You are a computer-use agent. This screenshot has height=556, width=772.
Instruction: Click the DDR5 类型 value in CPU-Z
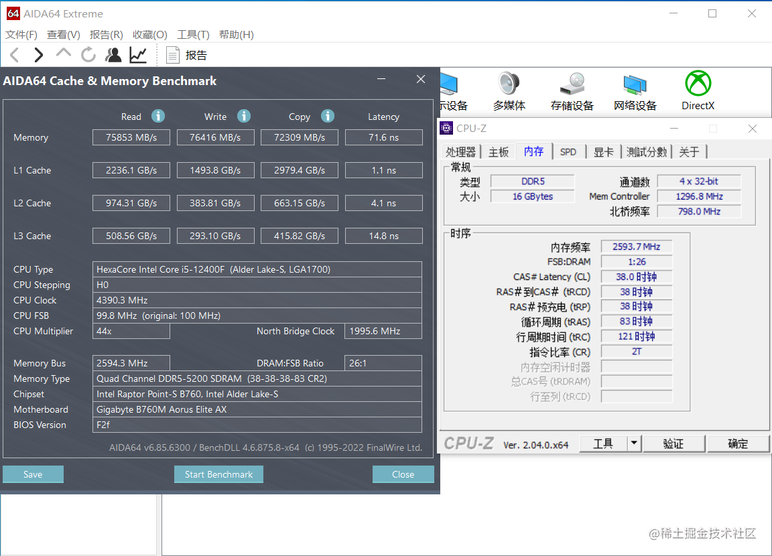coord(533,181)
